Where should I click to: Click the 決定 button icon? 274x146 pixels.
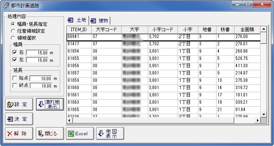click(x=10, y=119)
